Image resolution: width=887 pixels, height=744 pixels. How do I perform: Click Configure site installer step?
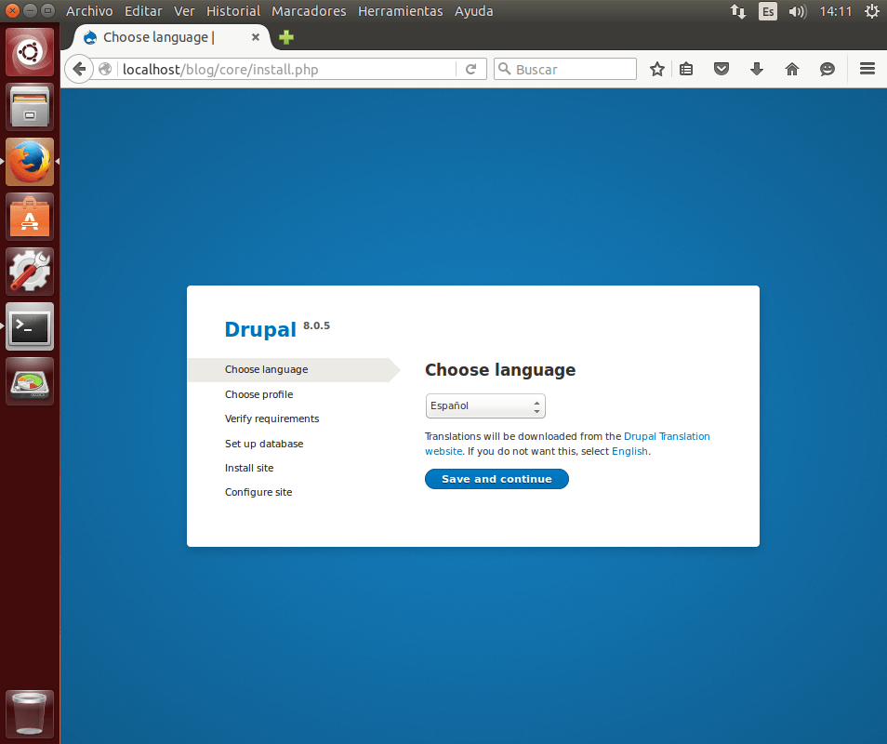[258, 492]
